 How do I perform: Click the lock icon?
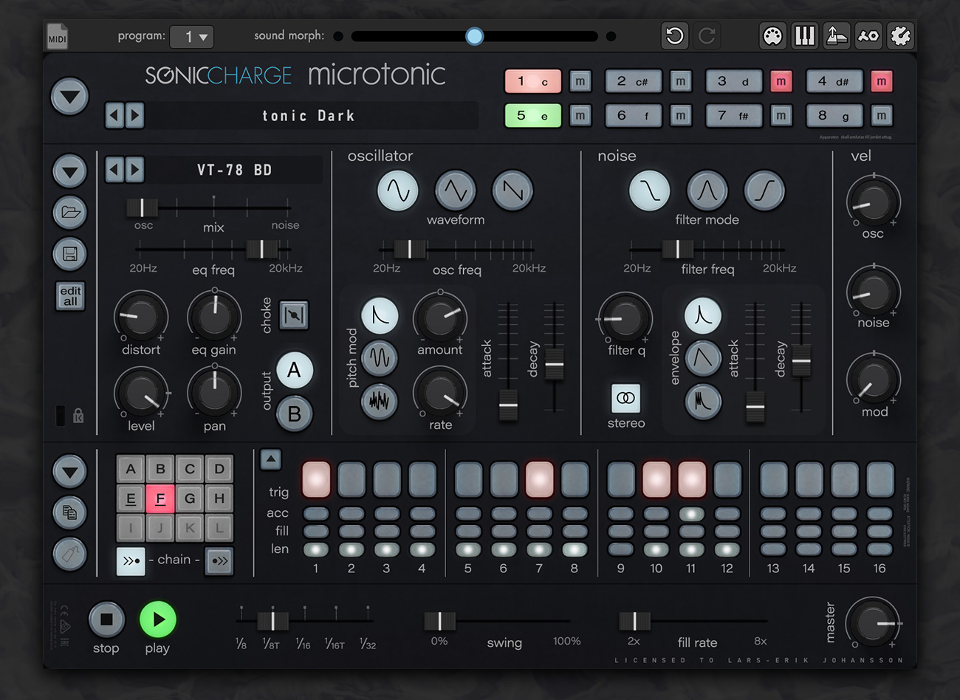coord(78,416)
